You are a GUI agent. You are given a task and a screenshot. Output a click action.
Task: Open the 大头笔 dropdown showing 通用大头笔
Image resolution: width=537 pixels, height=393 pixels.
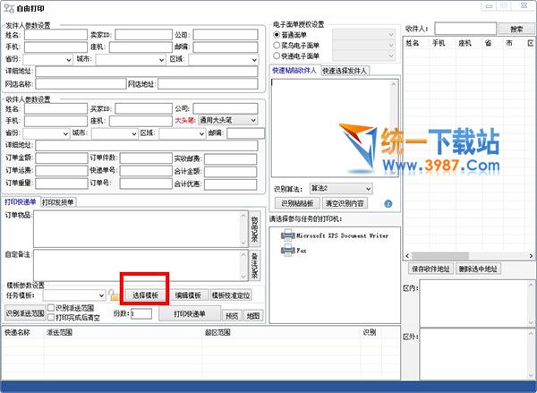pyautogui.click(x=227, y=120)
